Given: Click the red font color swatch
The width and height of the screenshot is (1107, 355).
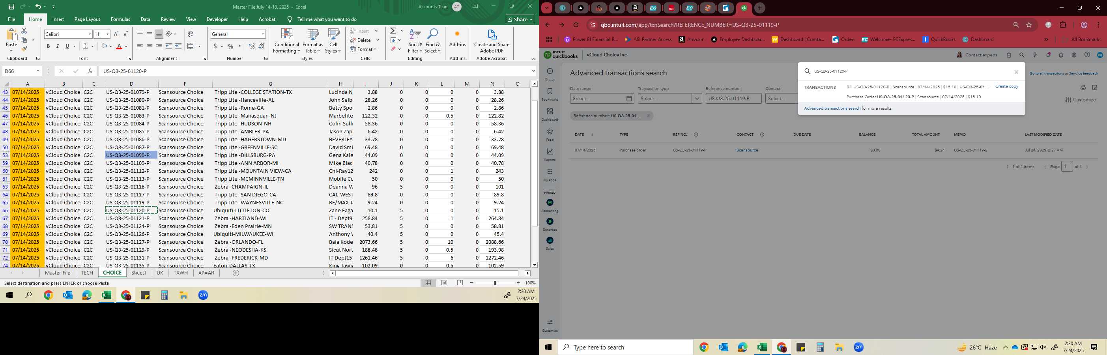Looking at the screenshot, I should [120, 47].
